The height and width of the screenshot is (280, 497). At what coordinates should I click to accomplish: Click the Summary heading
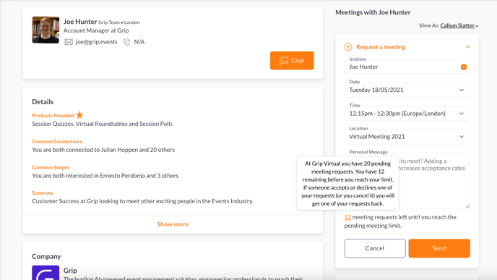coord(43,192)
